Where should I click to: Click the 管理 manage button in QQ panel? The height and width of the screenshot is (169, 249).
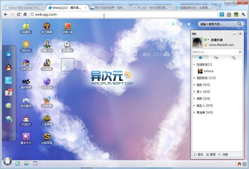pos(211,155)
